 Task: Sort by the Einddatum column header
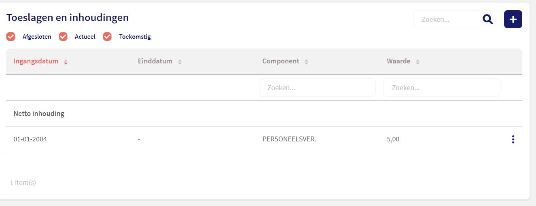coord(155,61)
